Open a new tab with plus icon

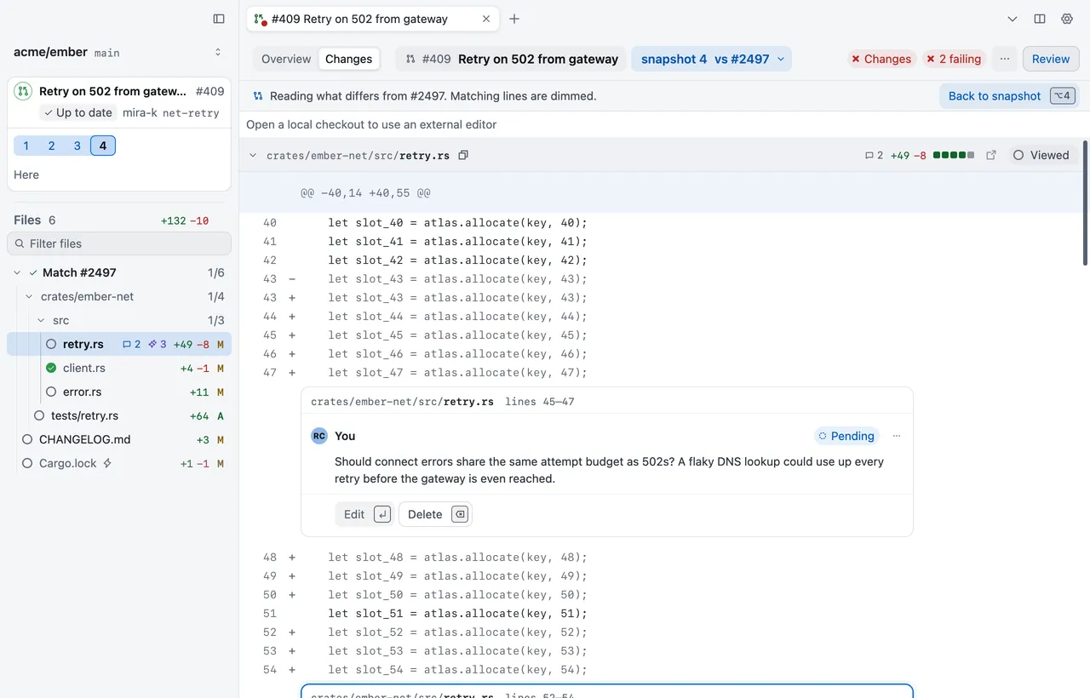tap(514, 19)
